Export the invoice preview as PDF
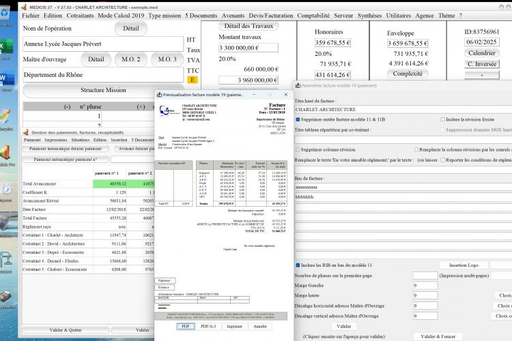512x341 pixels. coord(186,326)
